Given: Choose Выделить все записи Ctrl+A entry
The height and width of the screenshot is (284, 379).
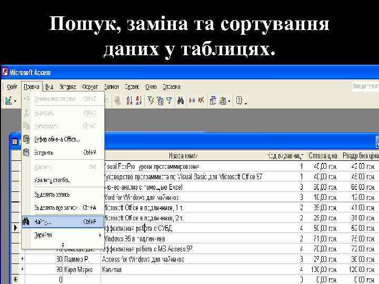Looking at the screenshot, I should click(x=63, y=208).
